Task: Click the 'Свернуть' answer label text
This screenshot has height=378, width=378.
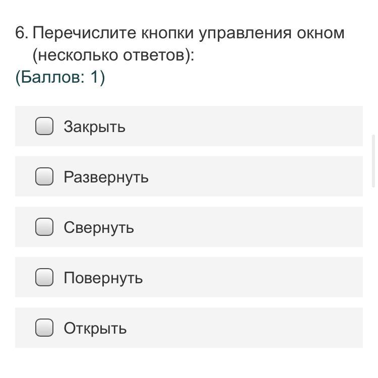Action: (99, 227)
